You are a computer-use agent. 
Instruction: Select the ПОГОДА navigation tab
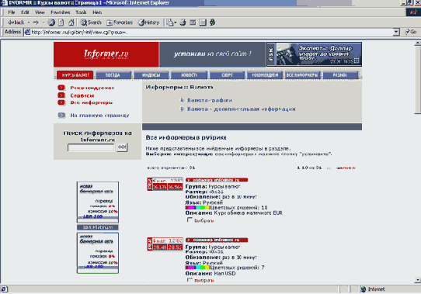coord(113,75)
